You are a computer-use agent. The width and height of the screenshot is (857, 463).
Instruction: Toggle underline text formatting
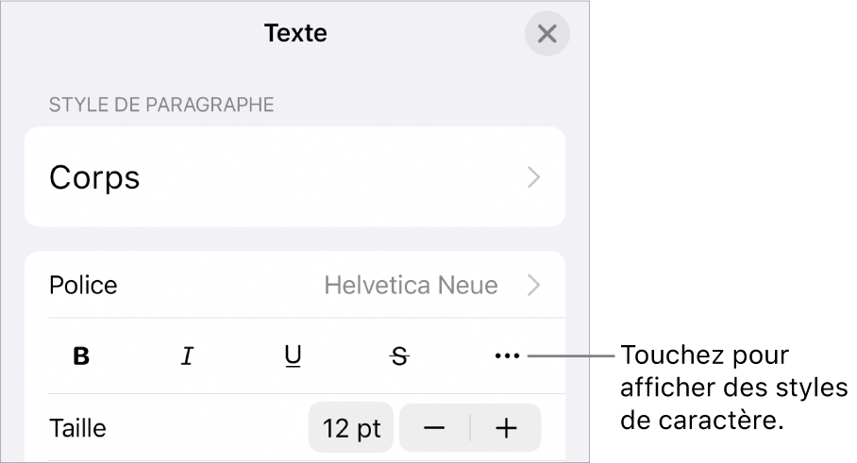click(294, 356)
